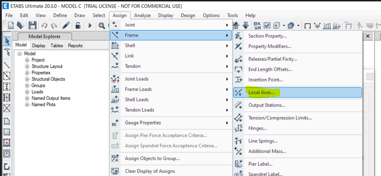Open the Joint submenu in Assign menu
The image size is (381, 176).
tap(171, 25)
